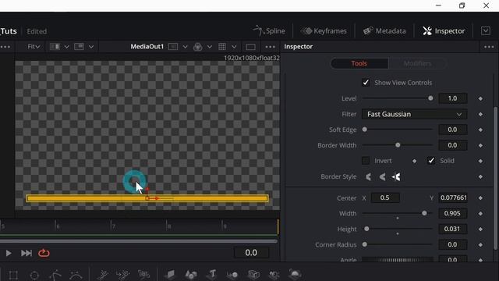The image size is (499, 281).
Task: Open the Filter Fast Gaussian dropdown
Action: pyautogui.click(x=414, y=114)
